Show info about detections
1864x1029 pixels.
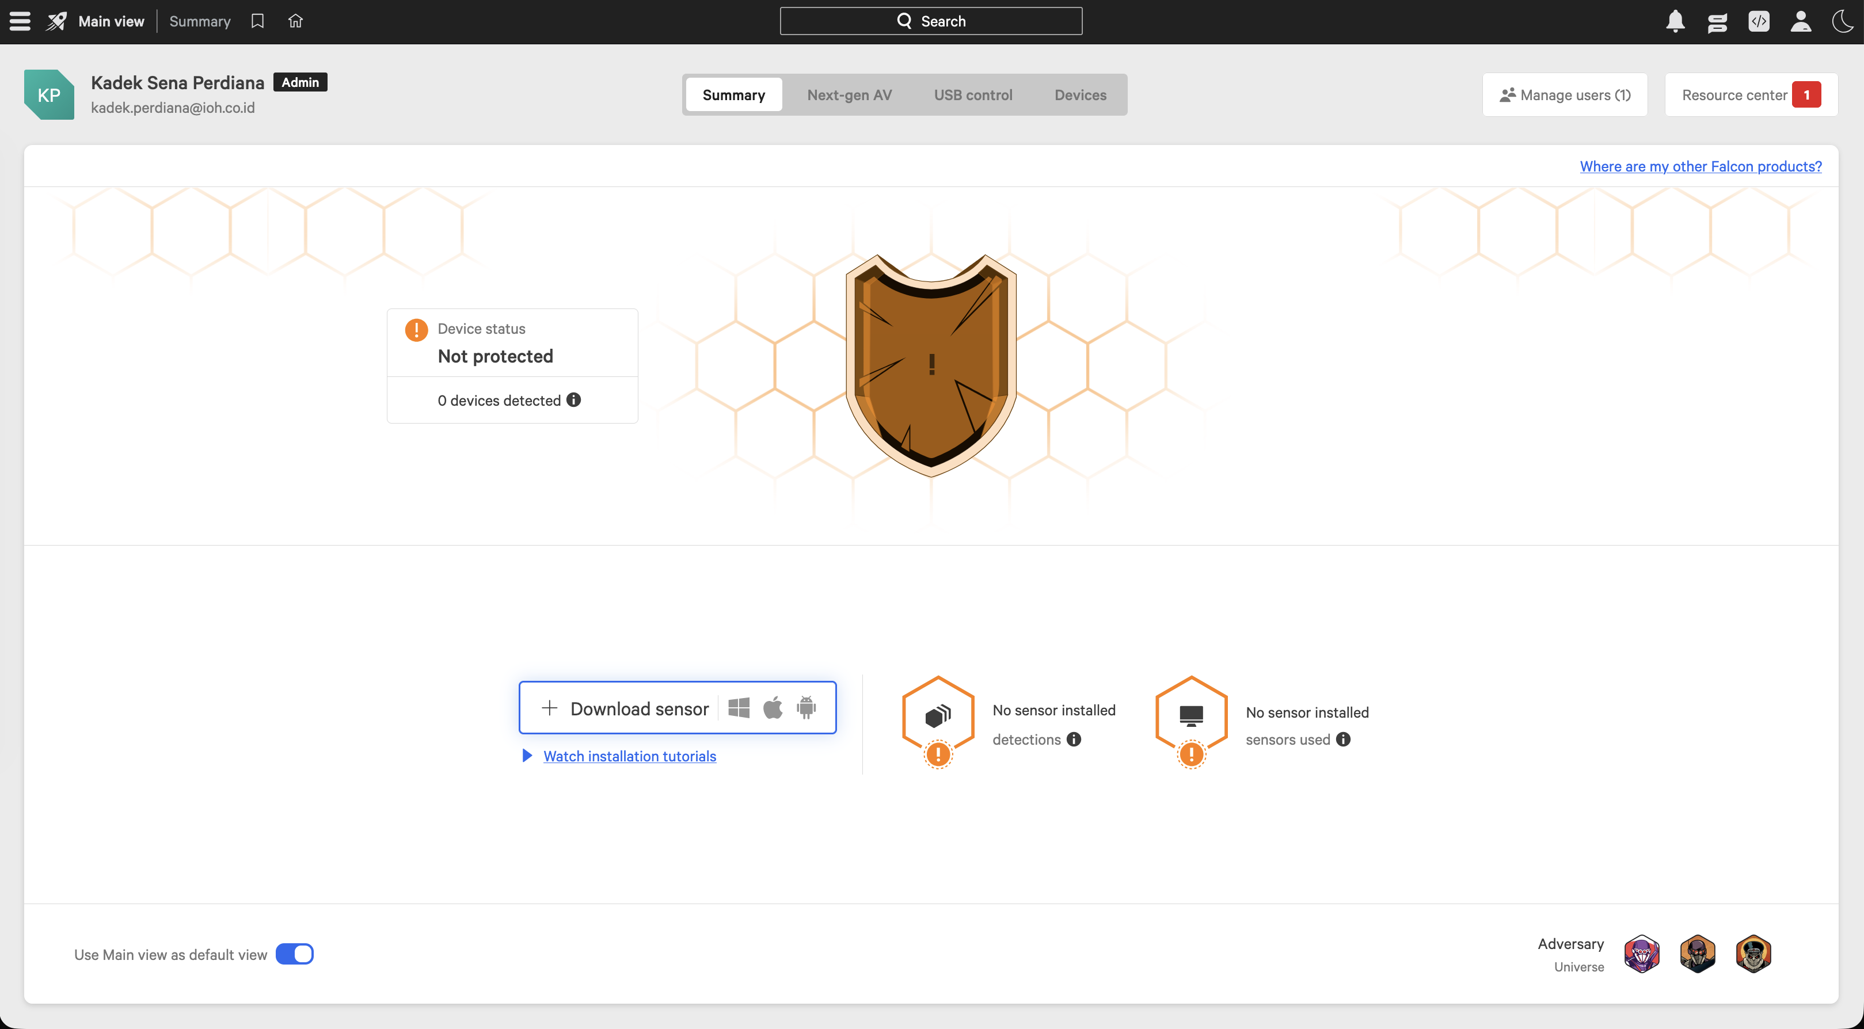(x=1074, y=739)
